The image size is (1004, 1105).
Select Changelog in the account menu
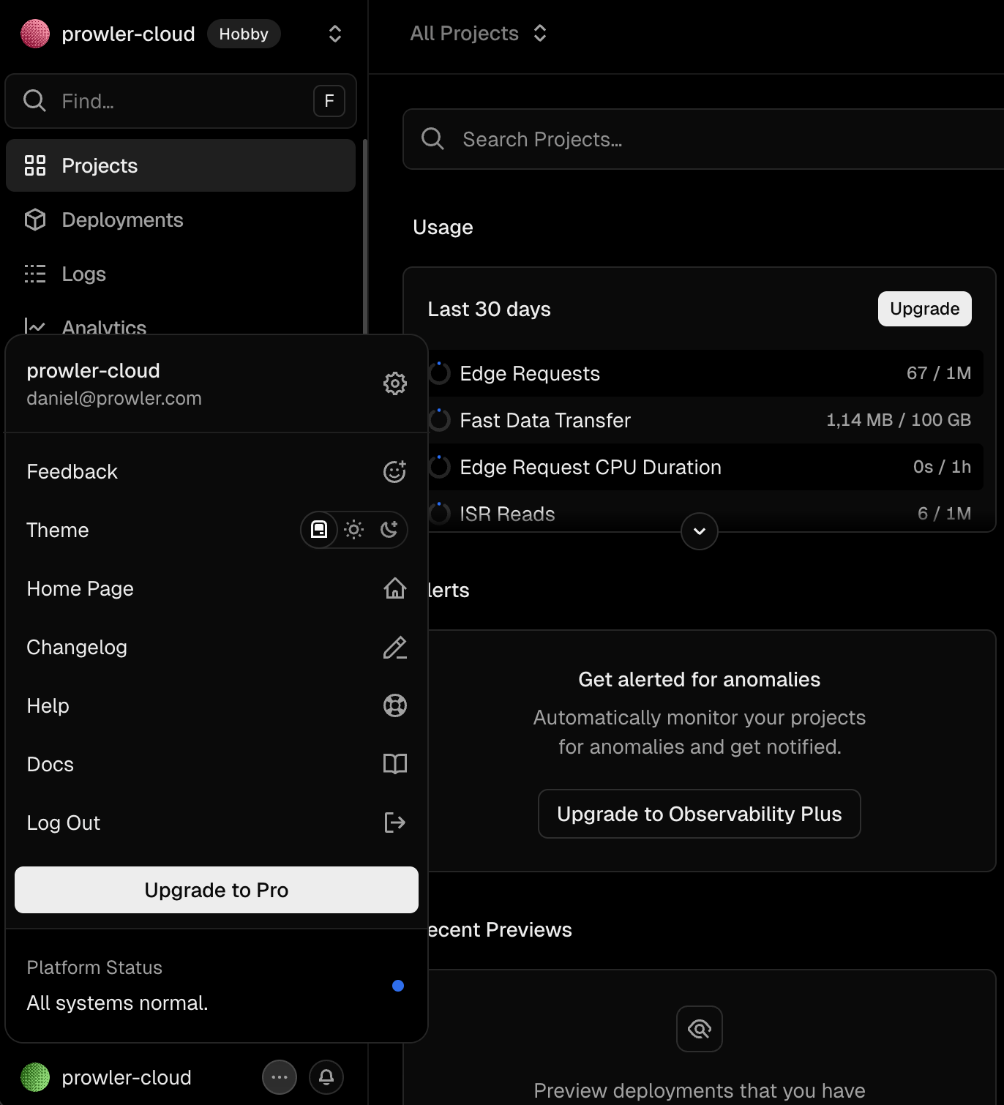tap(217, 647)
